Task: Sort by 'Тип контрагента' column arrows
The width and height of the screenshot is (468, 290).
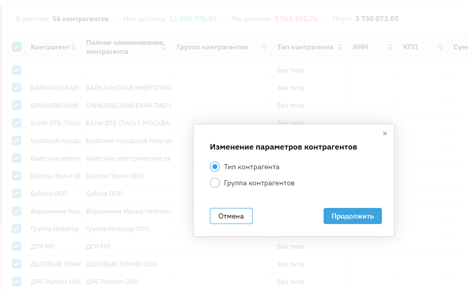Action: tap(339, 47)
